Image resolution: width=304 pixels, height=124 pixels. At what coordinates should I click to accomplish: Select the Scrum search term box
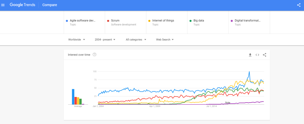[123, 22]
